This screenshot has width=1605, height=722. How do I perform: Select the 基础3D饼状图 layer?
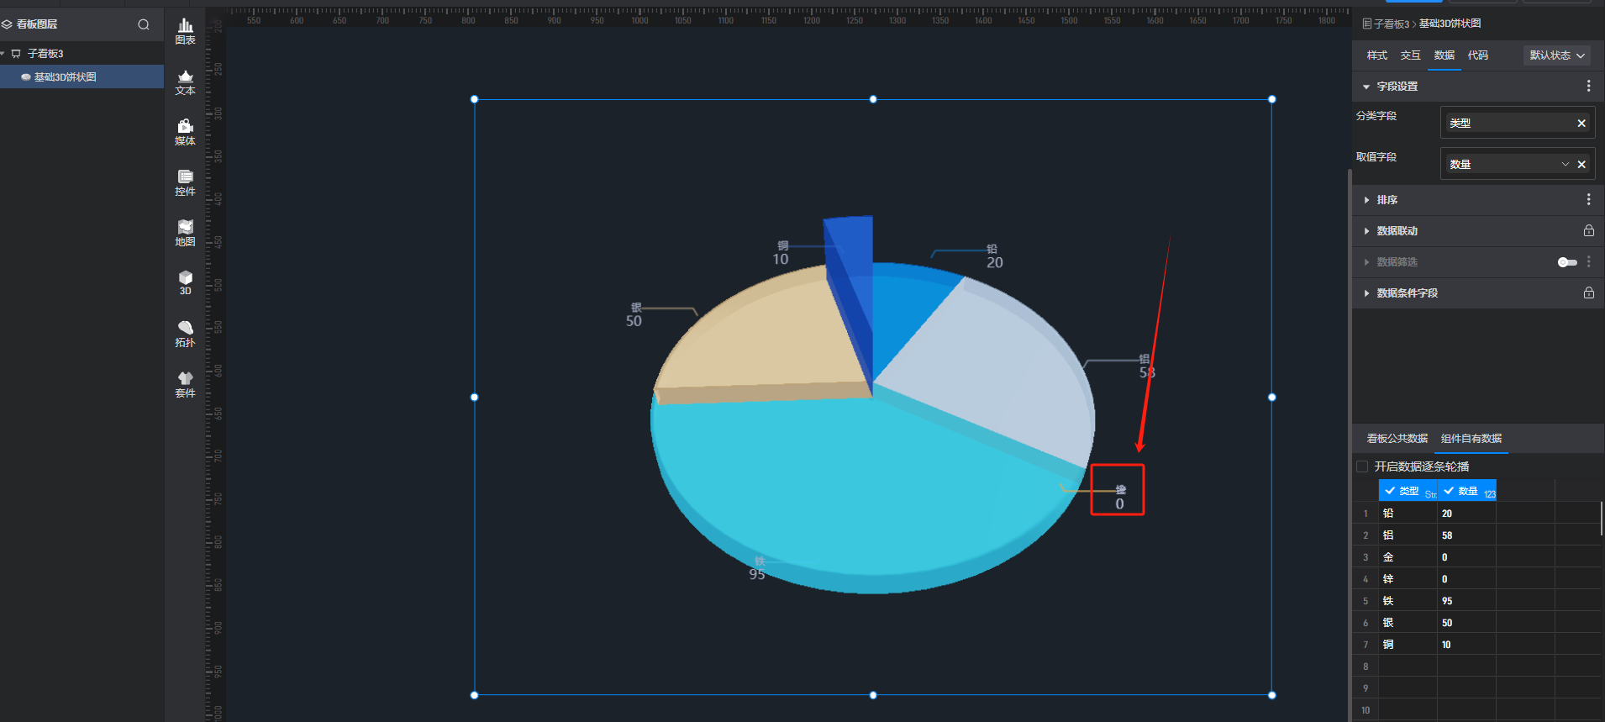82,76
